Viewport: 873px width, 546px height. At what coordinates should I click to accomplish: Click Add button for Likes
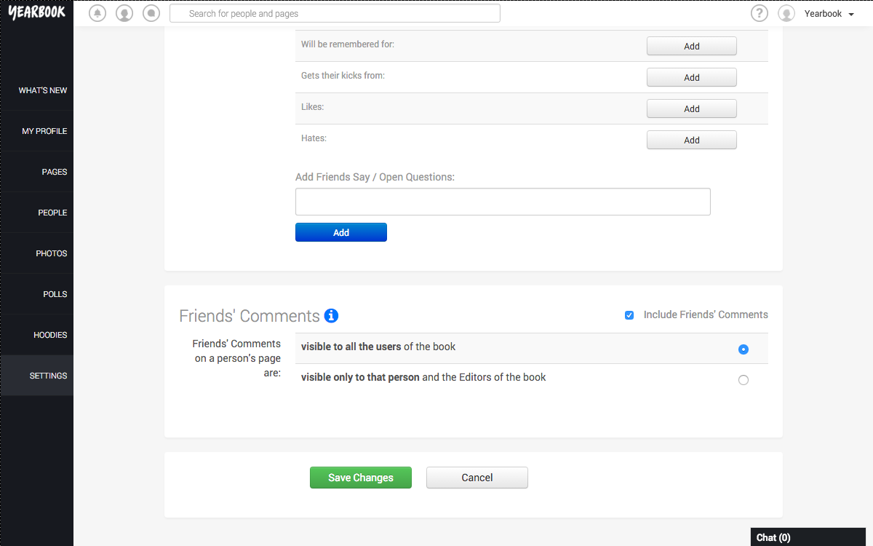pyautogui.click(x=692, y=108)
